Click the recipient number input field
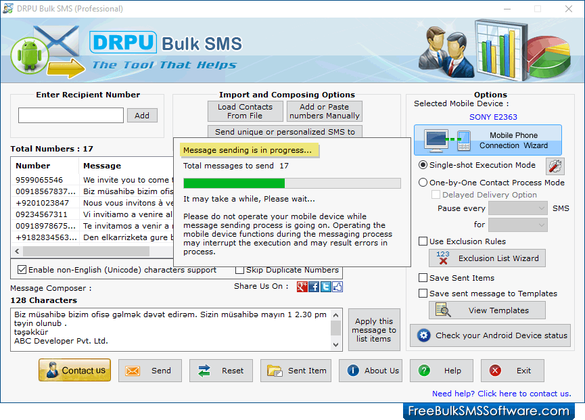This screenshot has width=585, height=420. click(x=71, y=115)
